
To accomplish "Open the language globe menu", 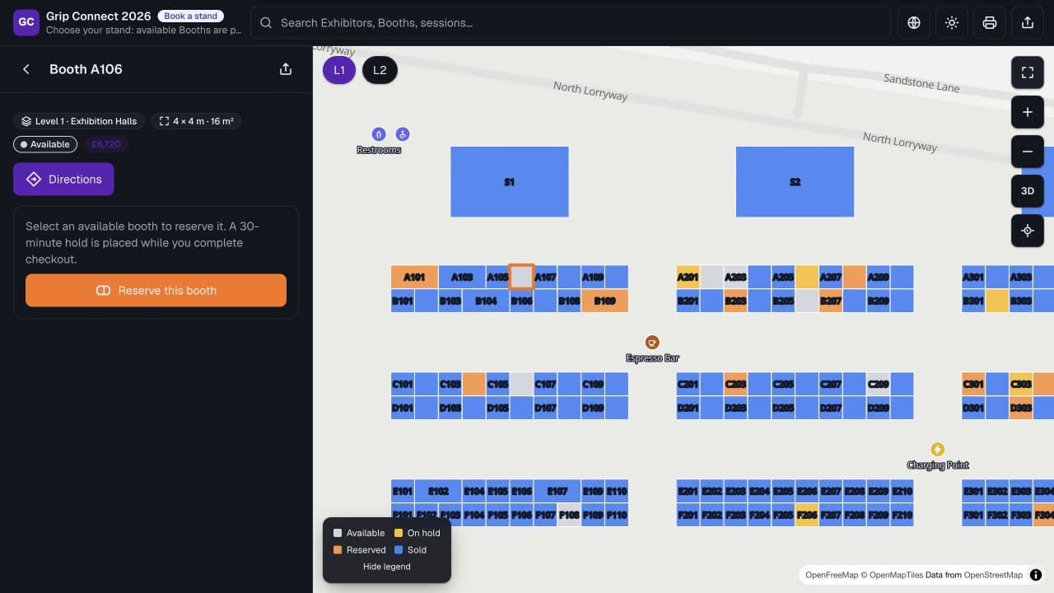I will point(914,23).
